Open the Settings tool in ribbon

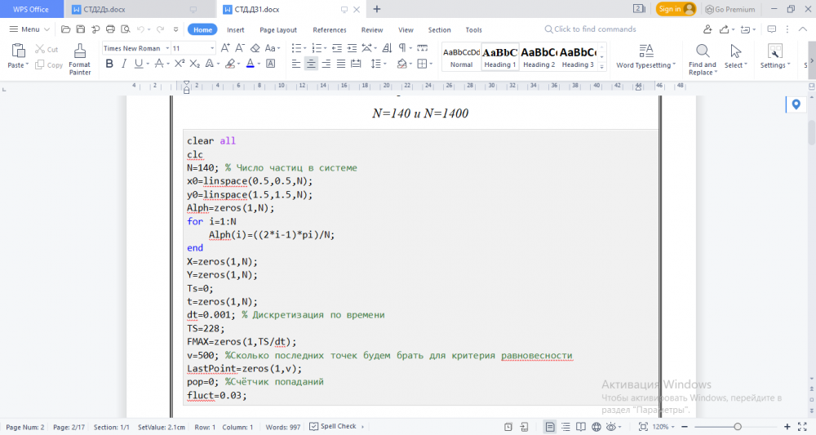pyautogui.click(x=775, y=56)
